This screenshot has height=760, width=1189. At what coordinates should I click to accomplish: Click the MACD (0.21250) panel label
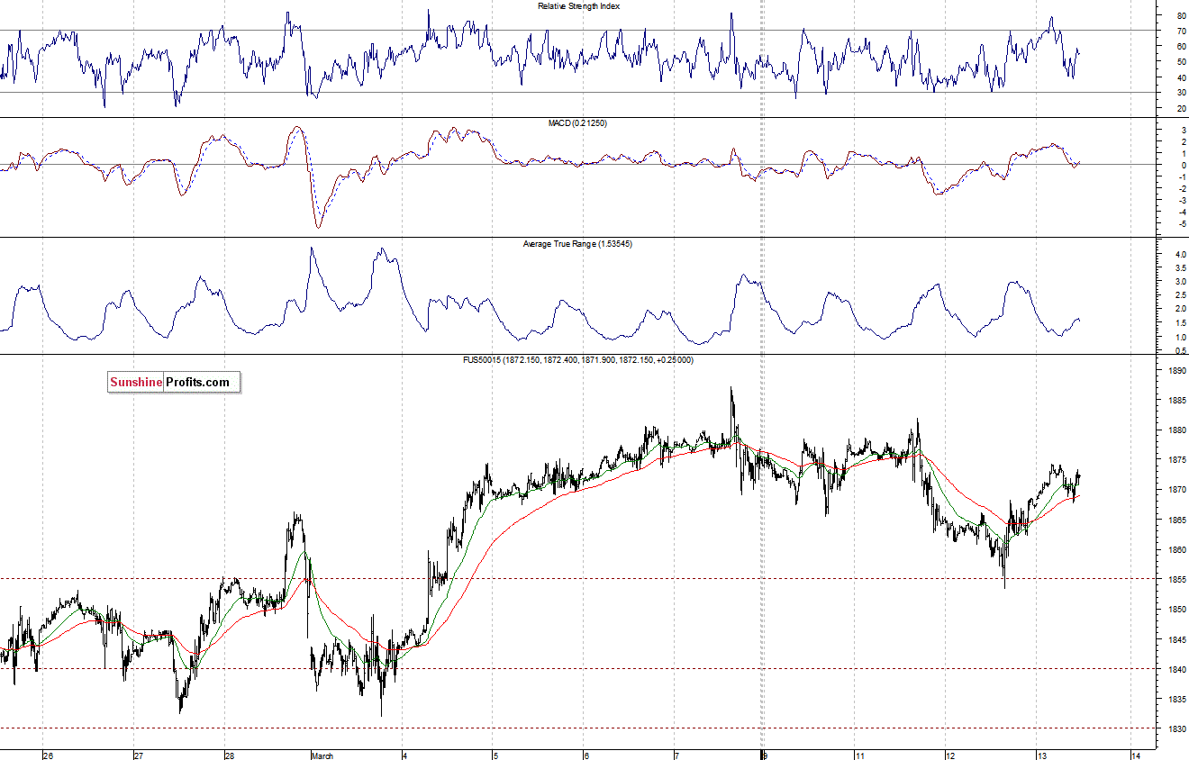(x=577, y=122)
